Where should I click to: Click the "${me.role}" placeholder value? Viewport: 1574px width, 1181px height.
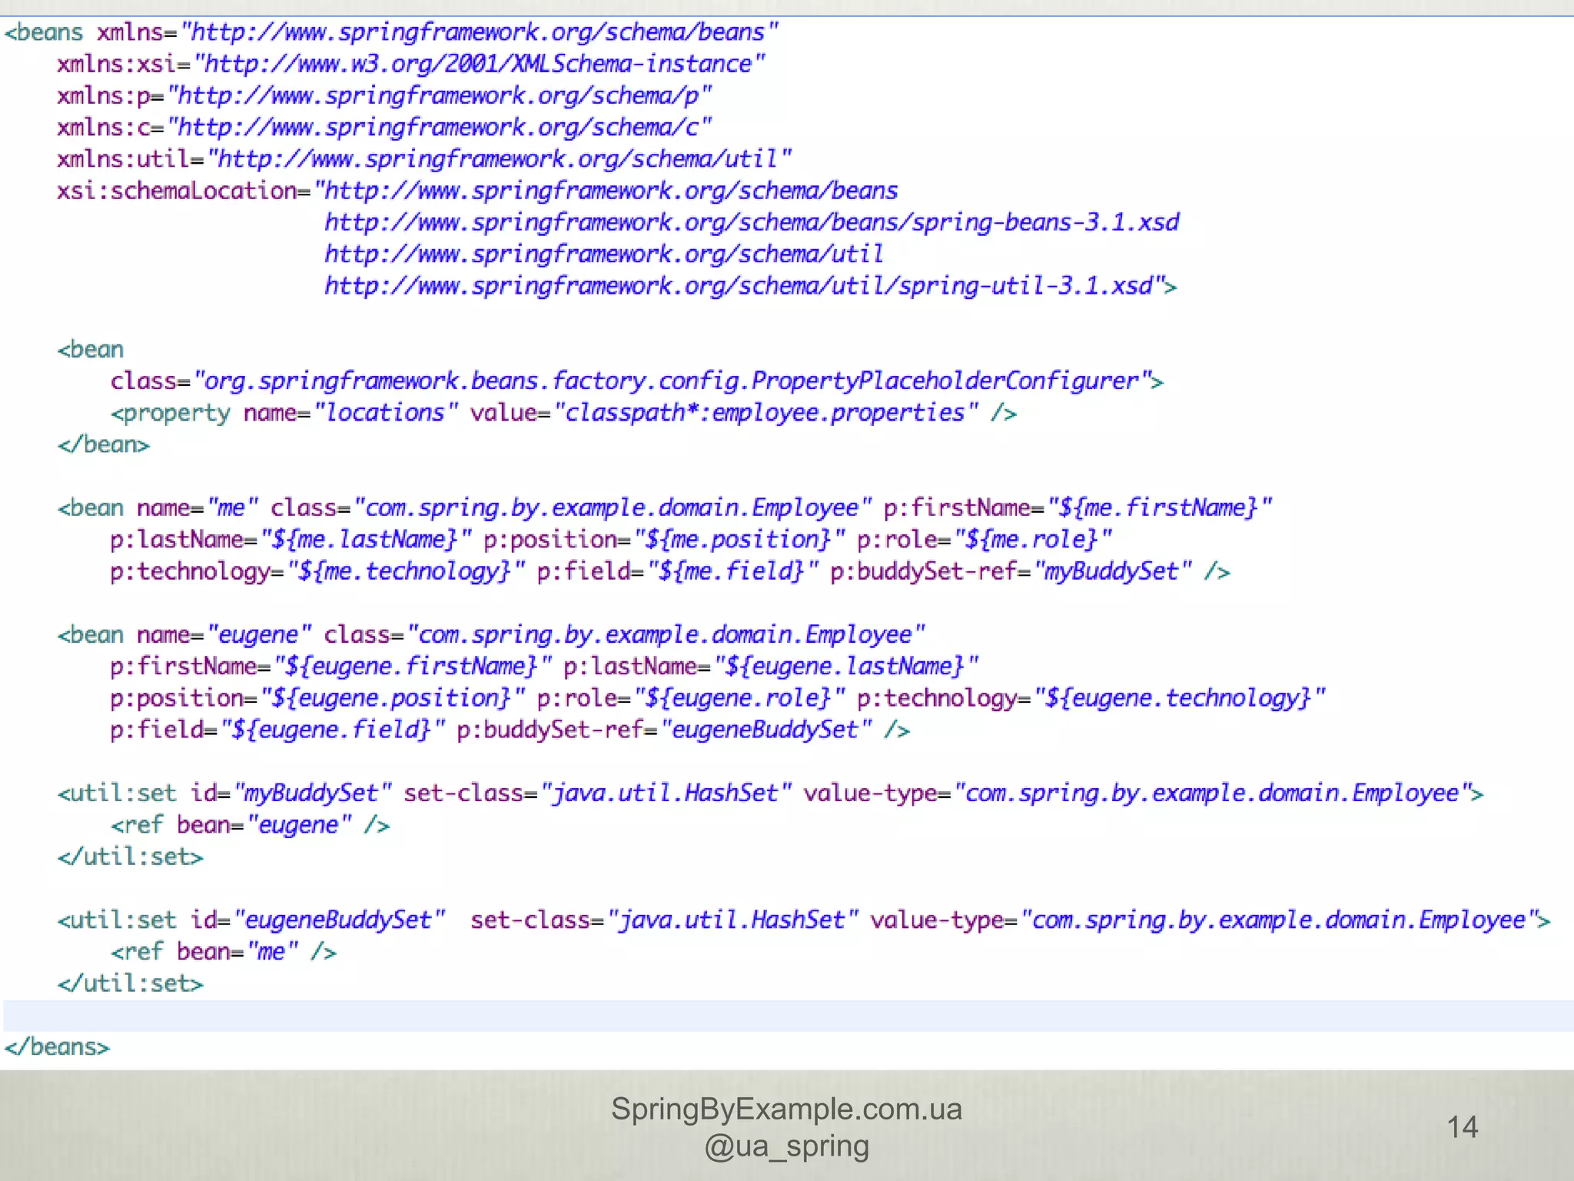tap(1033, 540)
